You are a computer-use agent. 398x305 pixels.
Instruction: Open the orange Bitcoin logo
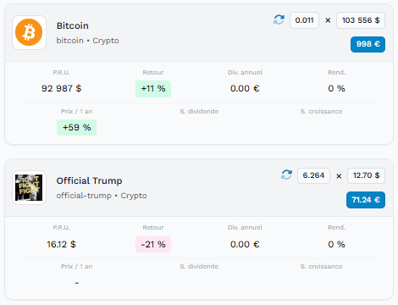tap(29, 32)
